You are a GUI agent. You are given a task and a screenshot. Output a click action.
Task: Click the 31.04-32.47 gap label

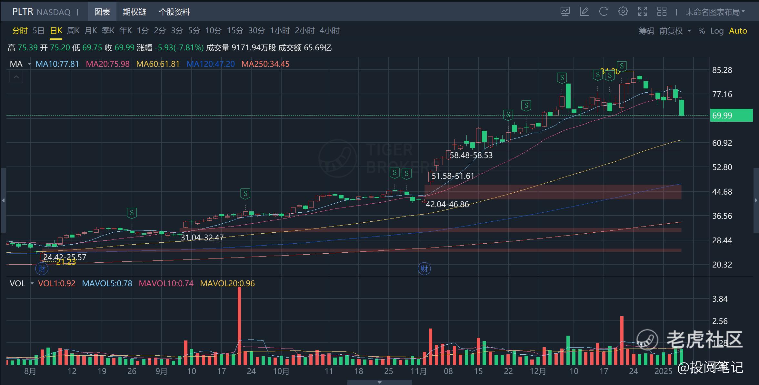pos(202,238)
